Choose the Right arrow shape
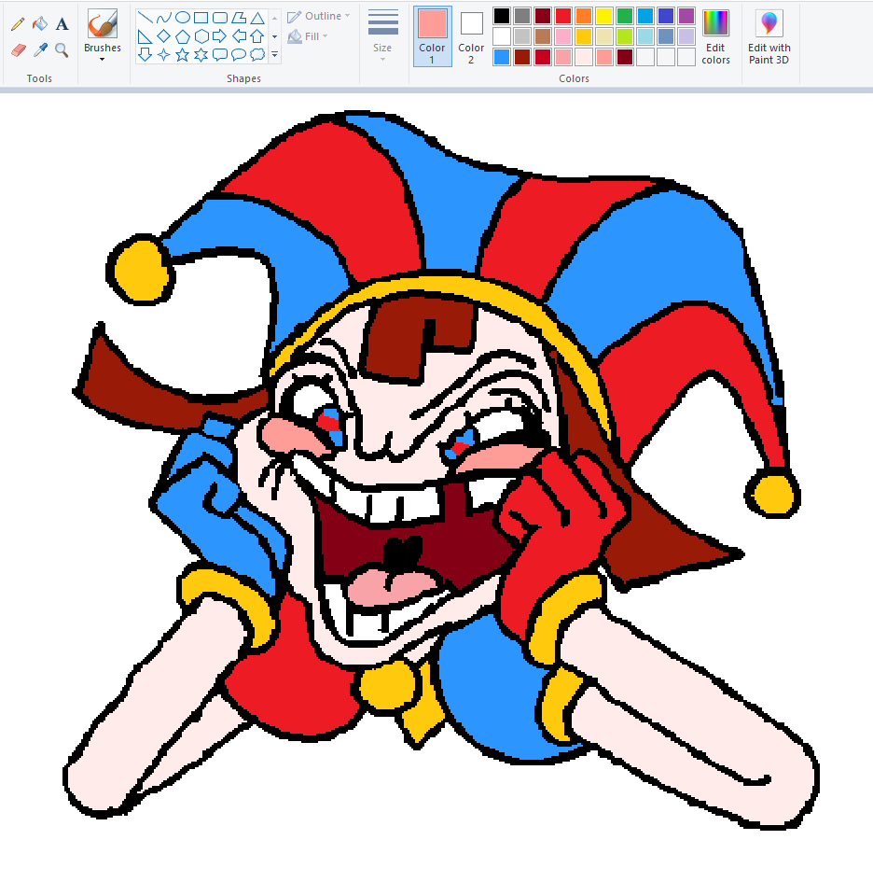 (x=220, y=36)
